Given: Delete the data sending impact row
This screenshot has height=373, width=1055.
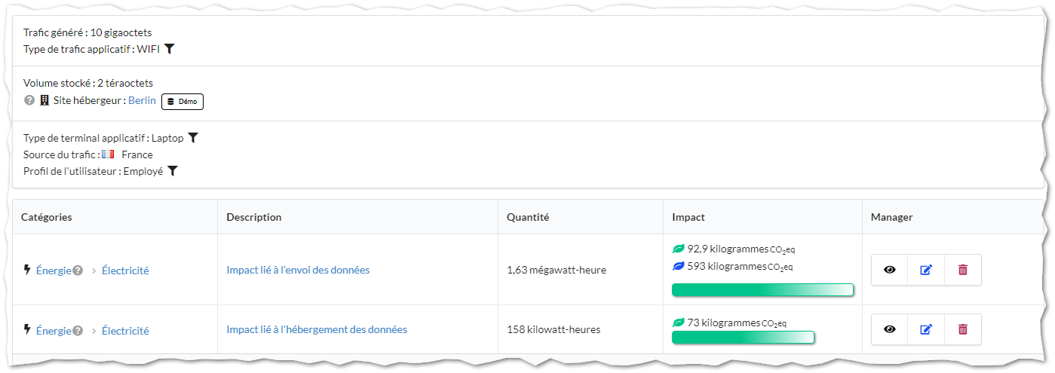Looking at the screenshot, I should [963, 270].
